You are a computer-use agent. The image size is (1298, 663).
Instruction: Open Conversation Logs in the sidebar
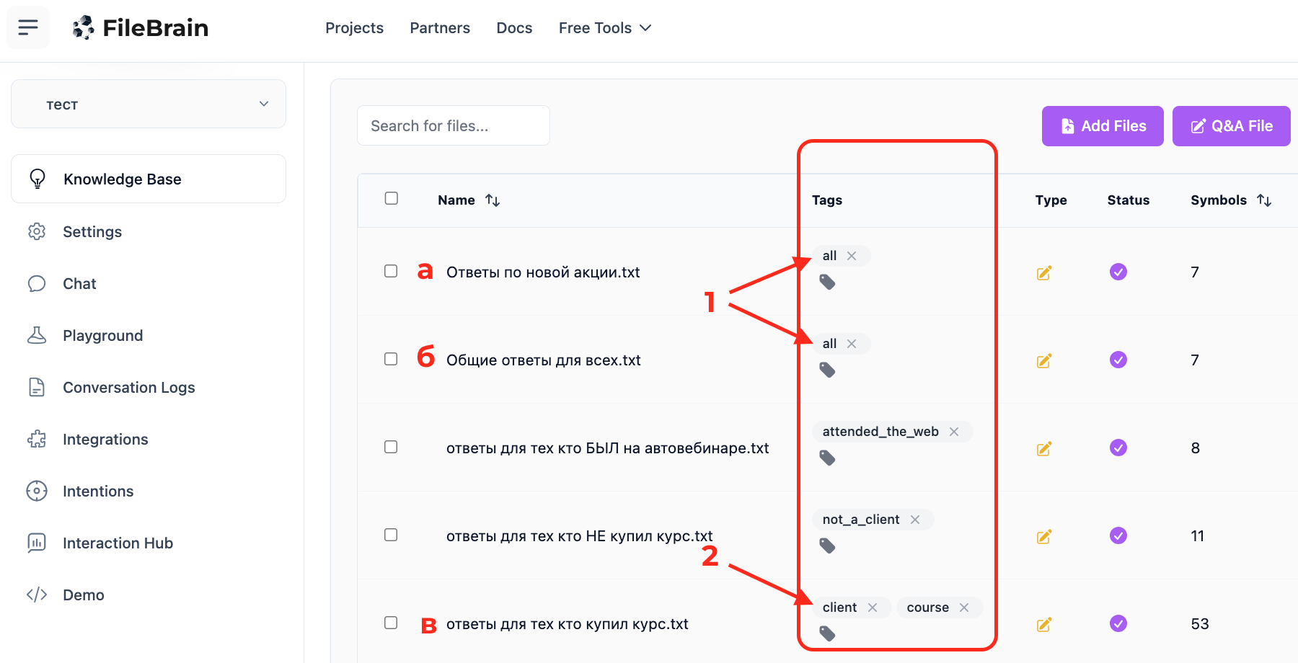(x=128, y=388)
